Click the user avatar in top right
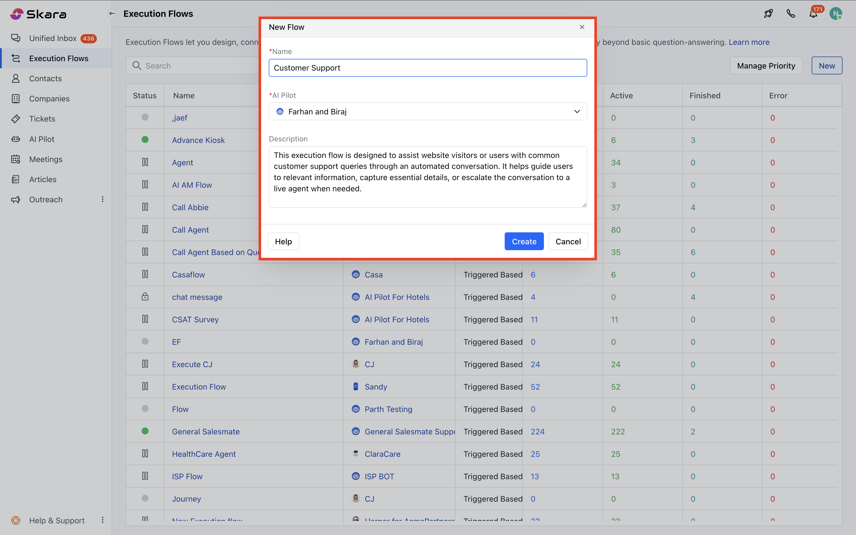 point(835,14)
